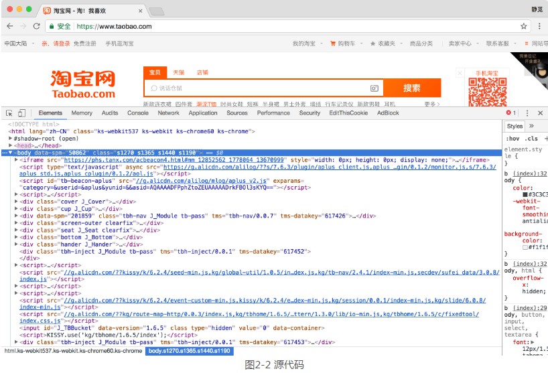
Task: Reload the page with refresh icon
Action: click(x=36, y=26)
